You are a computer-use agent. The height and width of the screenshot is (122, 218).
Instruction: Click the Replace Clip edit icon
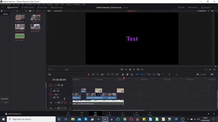click(117, 75)
